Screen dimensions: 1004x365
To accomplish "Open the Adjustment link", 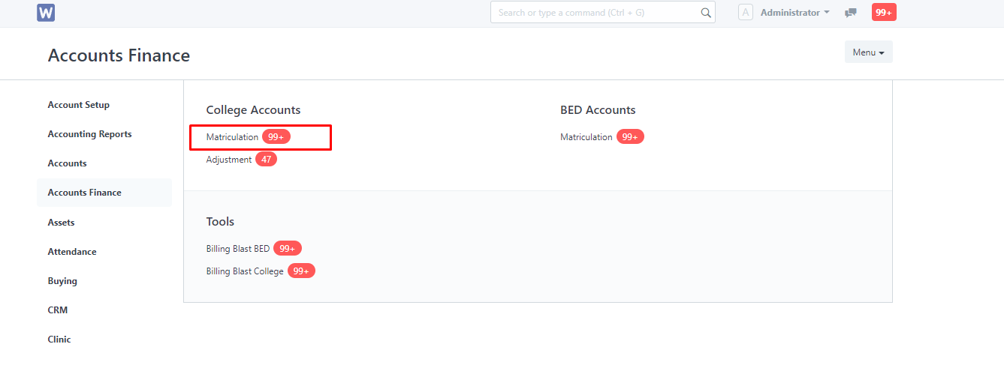I will coord(229,160).
